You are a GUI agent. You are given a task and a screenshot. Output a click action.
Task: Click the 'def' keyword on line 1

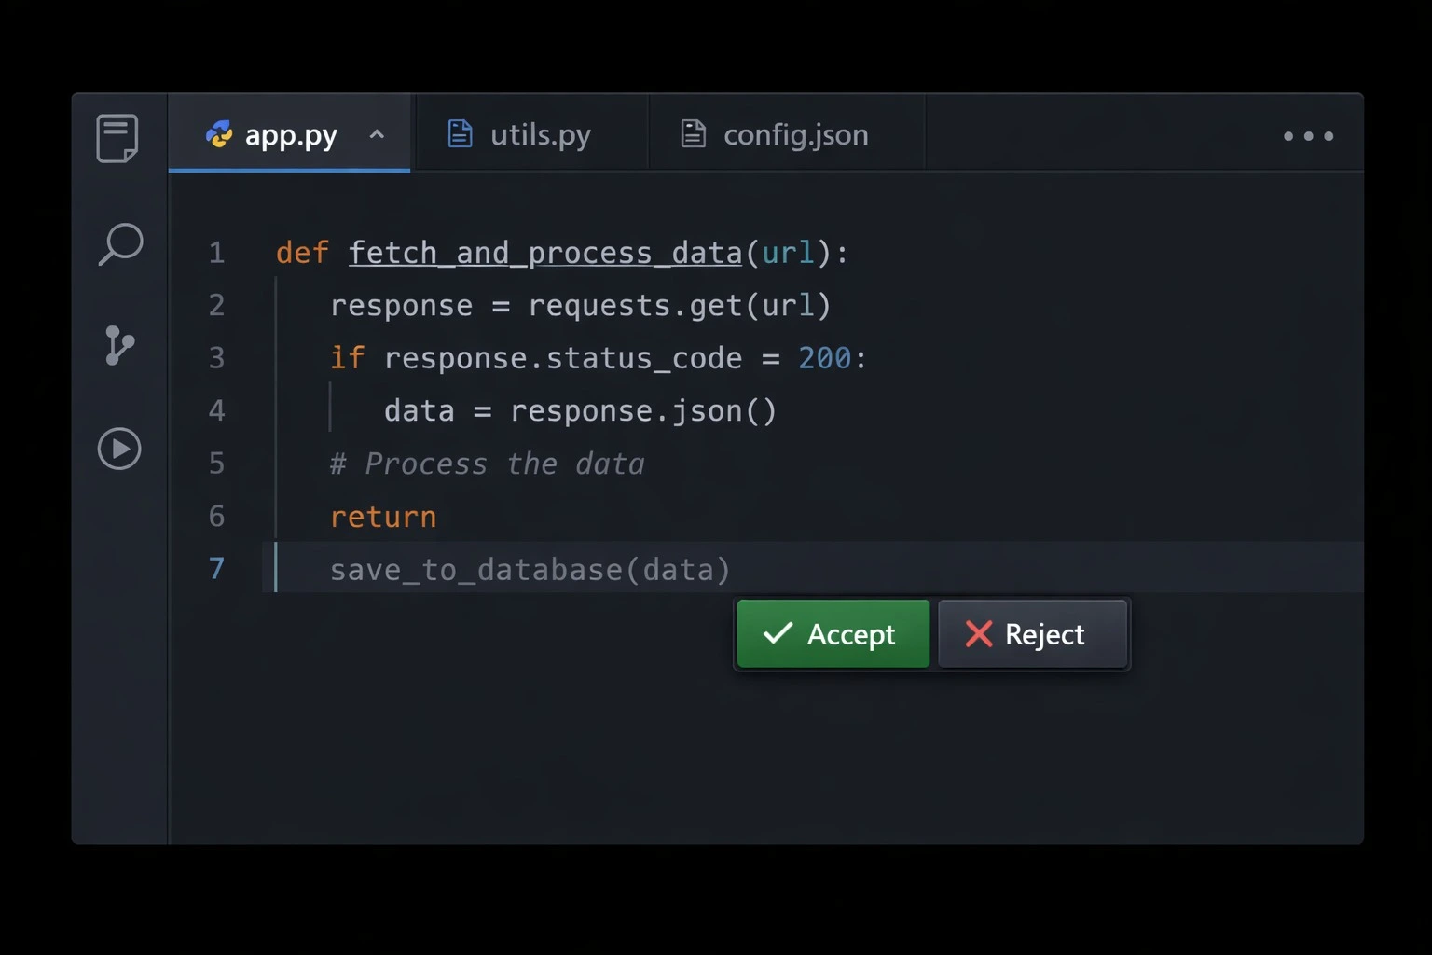[x=302, y=253]
